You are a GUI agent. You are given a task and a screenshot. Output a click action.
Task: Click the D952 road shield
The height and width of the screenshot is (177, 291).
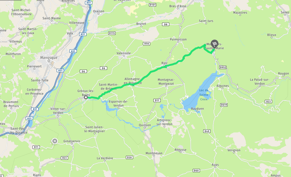[x=223, y=67]
